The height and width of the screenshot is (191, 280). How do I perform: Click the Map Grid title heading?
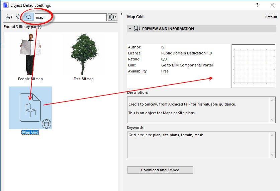tap(135, 17)
